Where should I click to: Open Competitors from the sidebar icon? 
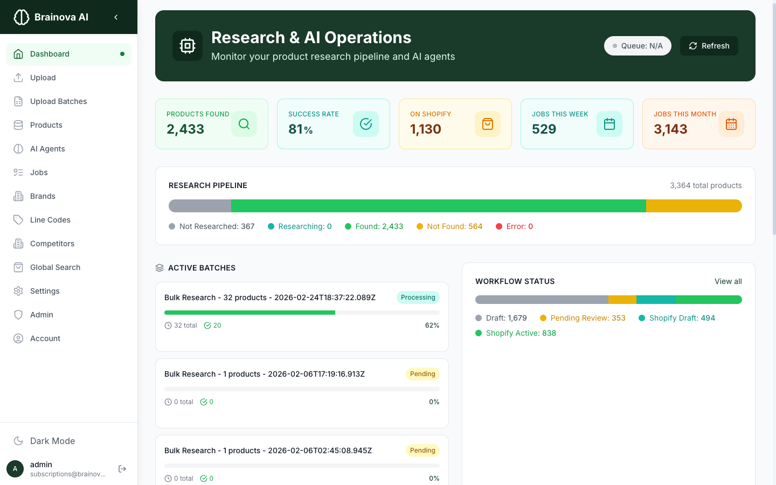[x=18, y=244]
